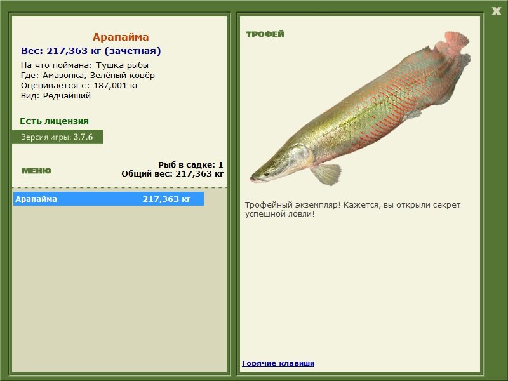Click the Есть лицензия label
The width and height of the screenshot is (508, 381).
(54, 121)
